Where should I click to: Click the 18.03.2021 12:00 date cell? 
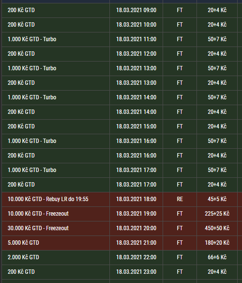(136, 54)
